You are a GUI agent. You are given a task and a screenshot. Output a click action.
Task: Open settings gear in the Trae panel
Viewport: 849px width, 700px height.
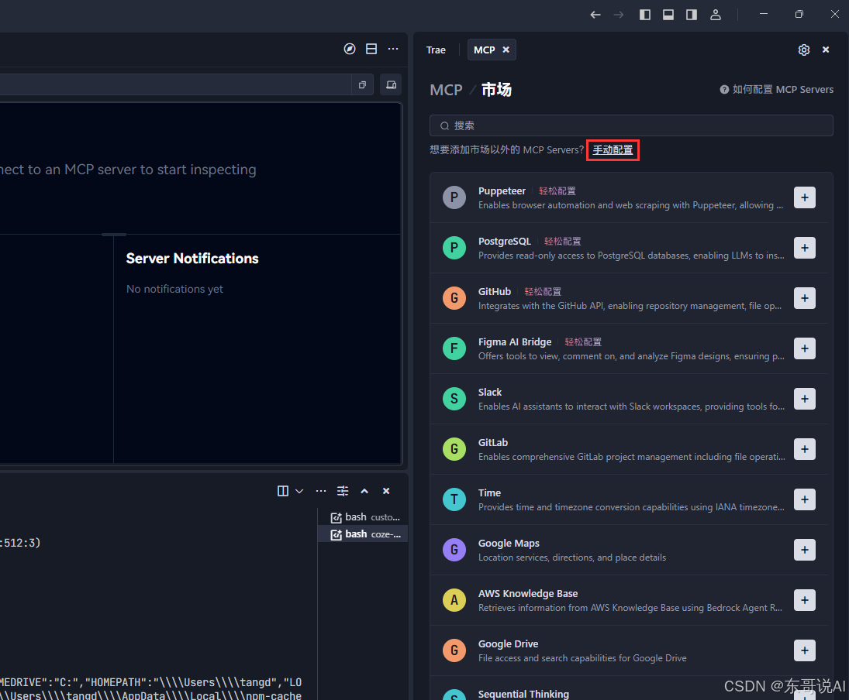pos(804,50)
